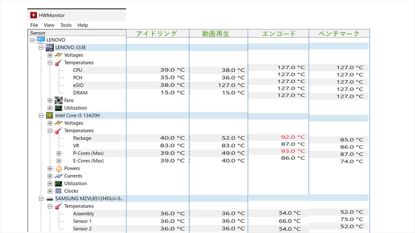Click the Powers flame icon
415x233 pixels.
[x=58, y=168]
